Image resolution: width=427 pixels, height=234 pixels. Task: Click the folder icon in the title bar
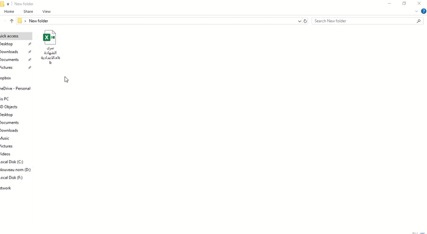2,4
